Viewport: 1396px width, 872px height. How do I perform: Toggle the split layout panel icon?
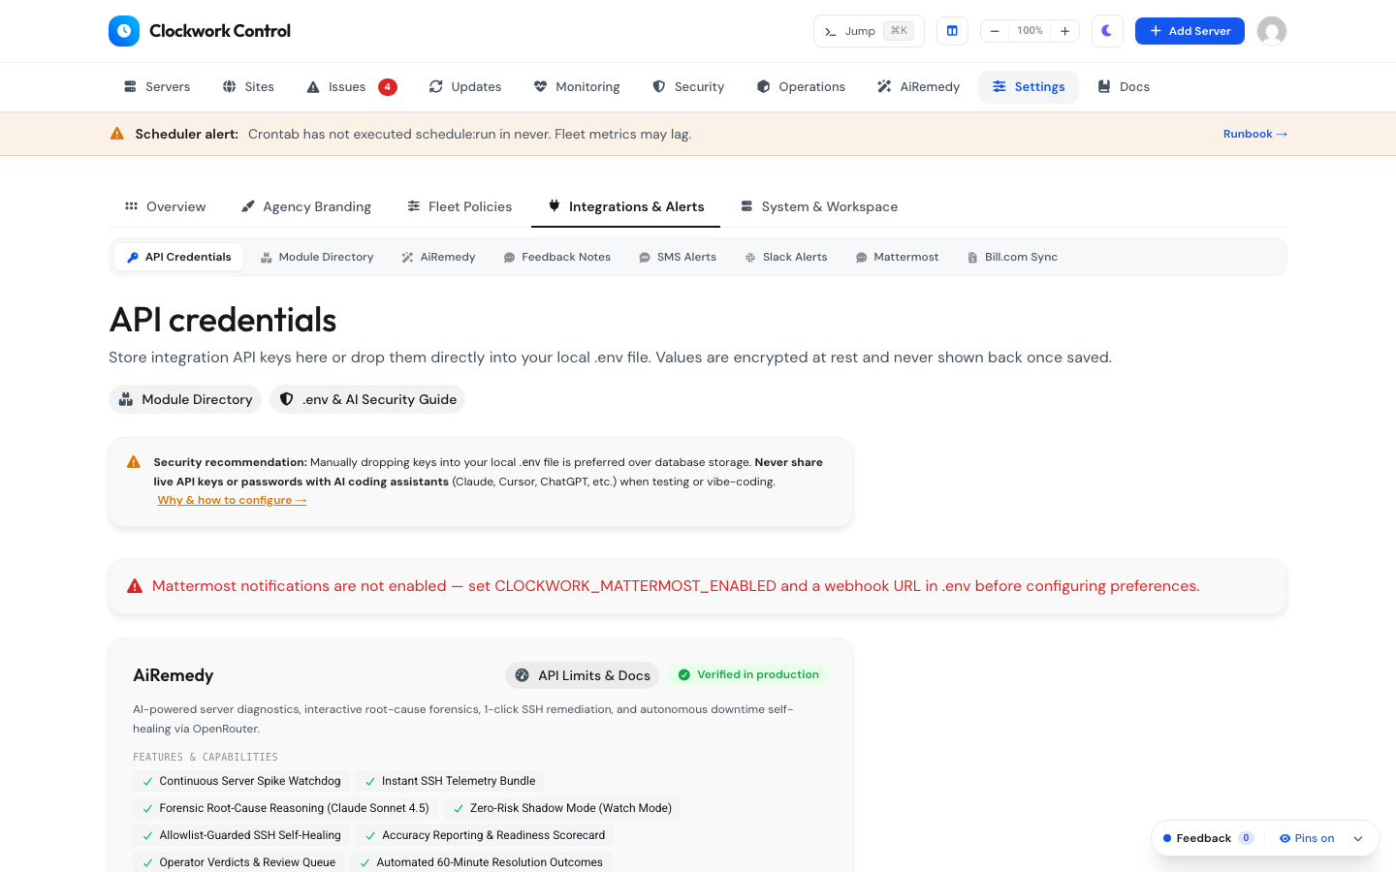[x=952, y=31]
